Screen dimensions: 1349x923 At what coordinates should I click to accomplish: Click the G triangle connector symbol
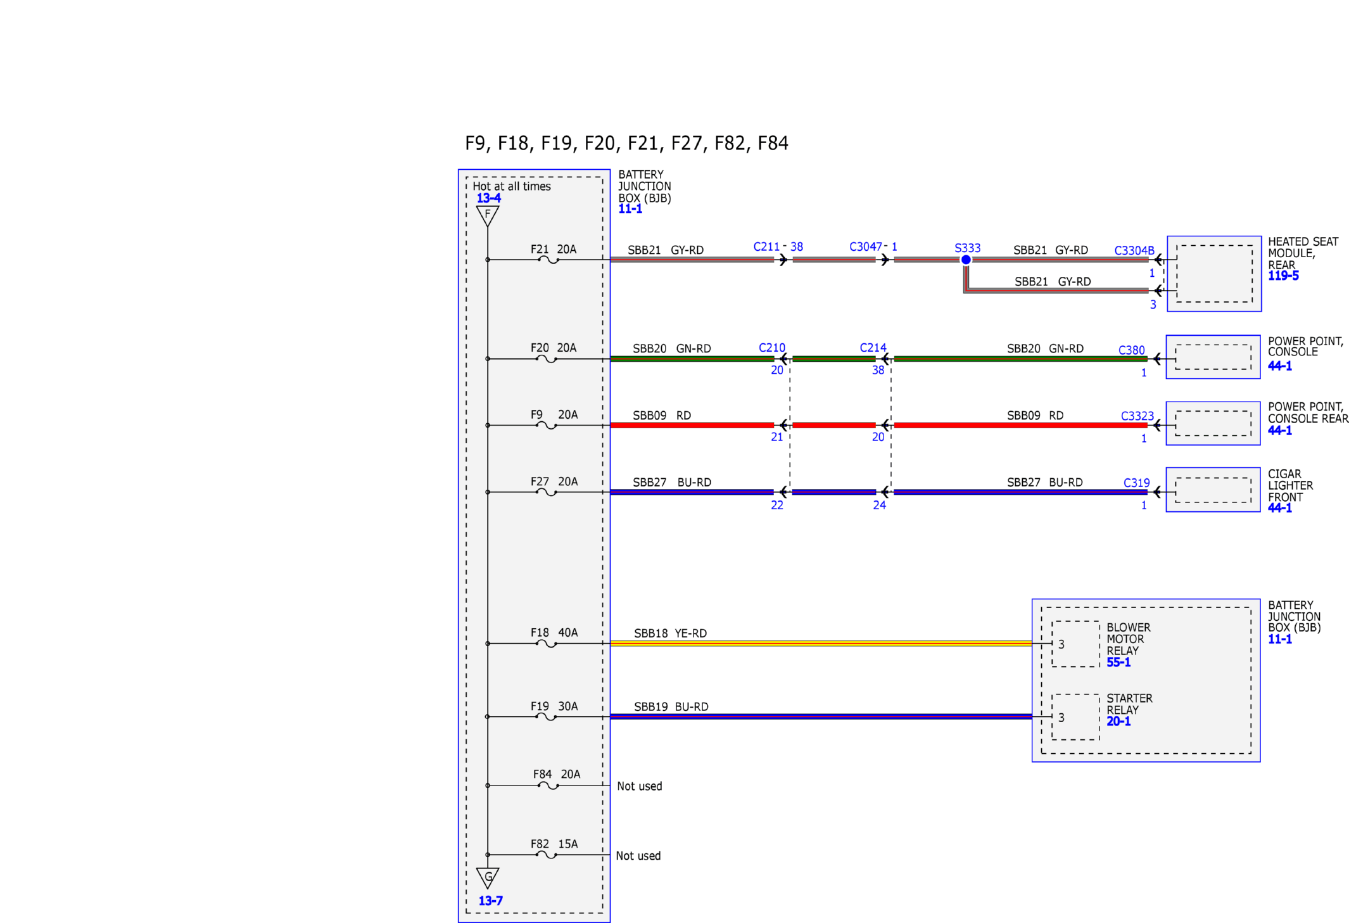488,878
